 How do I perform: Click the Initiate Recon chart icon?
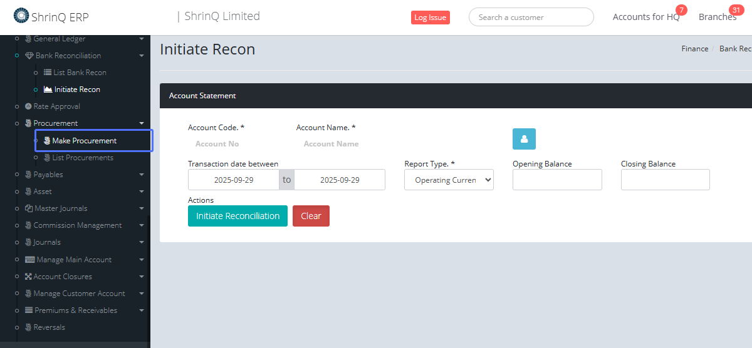pos(48,90)
